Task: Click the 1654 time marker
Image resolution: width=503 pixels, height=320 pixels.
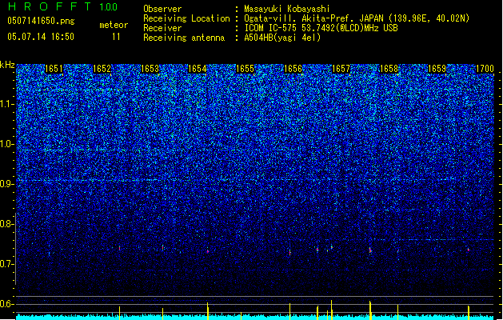Action: [198, 69]
